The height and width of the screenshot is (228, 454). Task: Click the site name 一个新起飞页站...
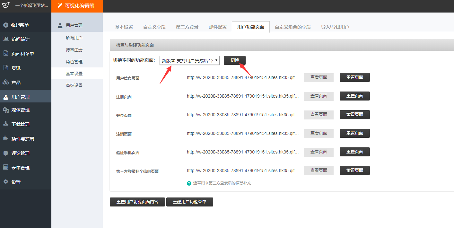(x=32, y=6)
